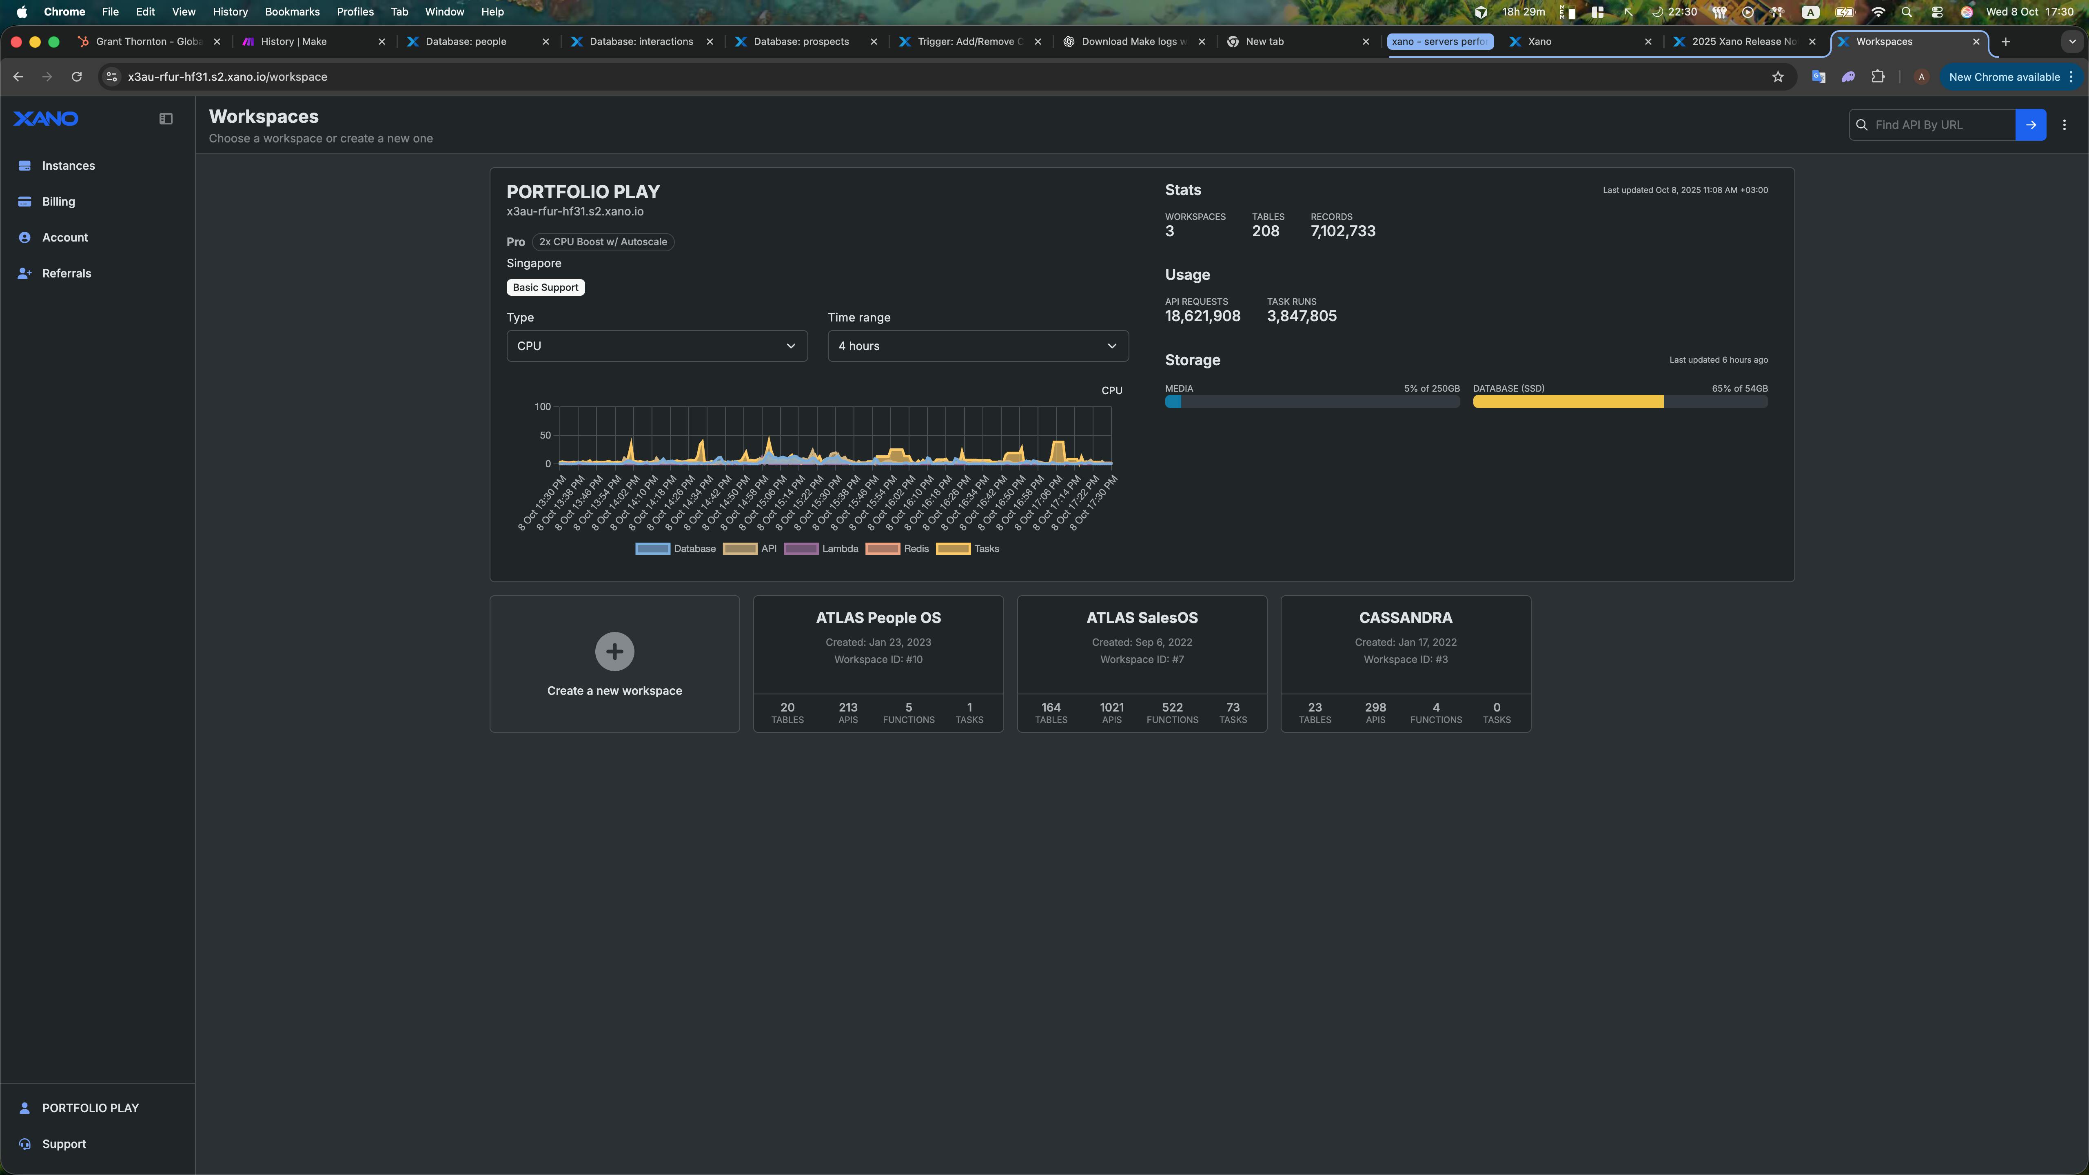The height and width of the screenshot is (1175, 2089).
Task: Go to the Account page
Action: tap(65, 237)
